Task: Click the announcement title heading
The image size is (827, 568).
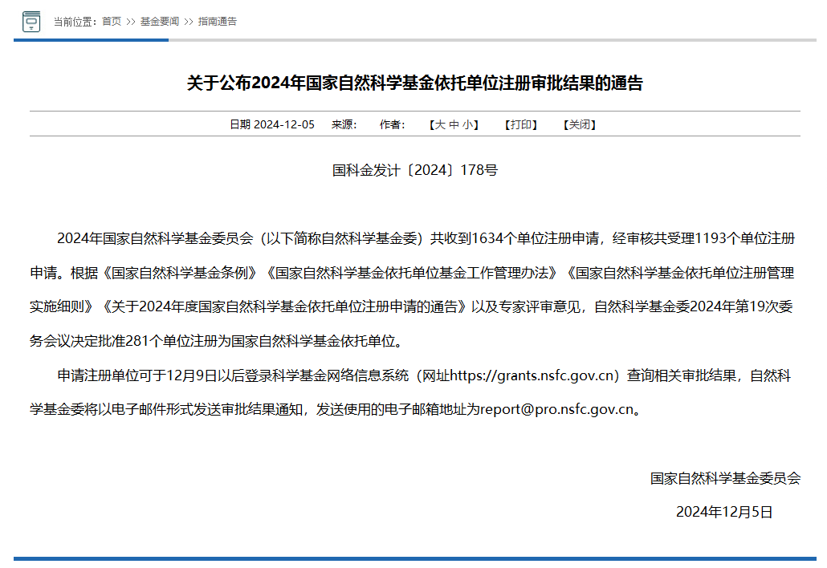Action: (415, 83)
